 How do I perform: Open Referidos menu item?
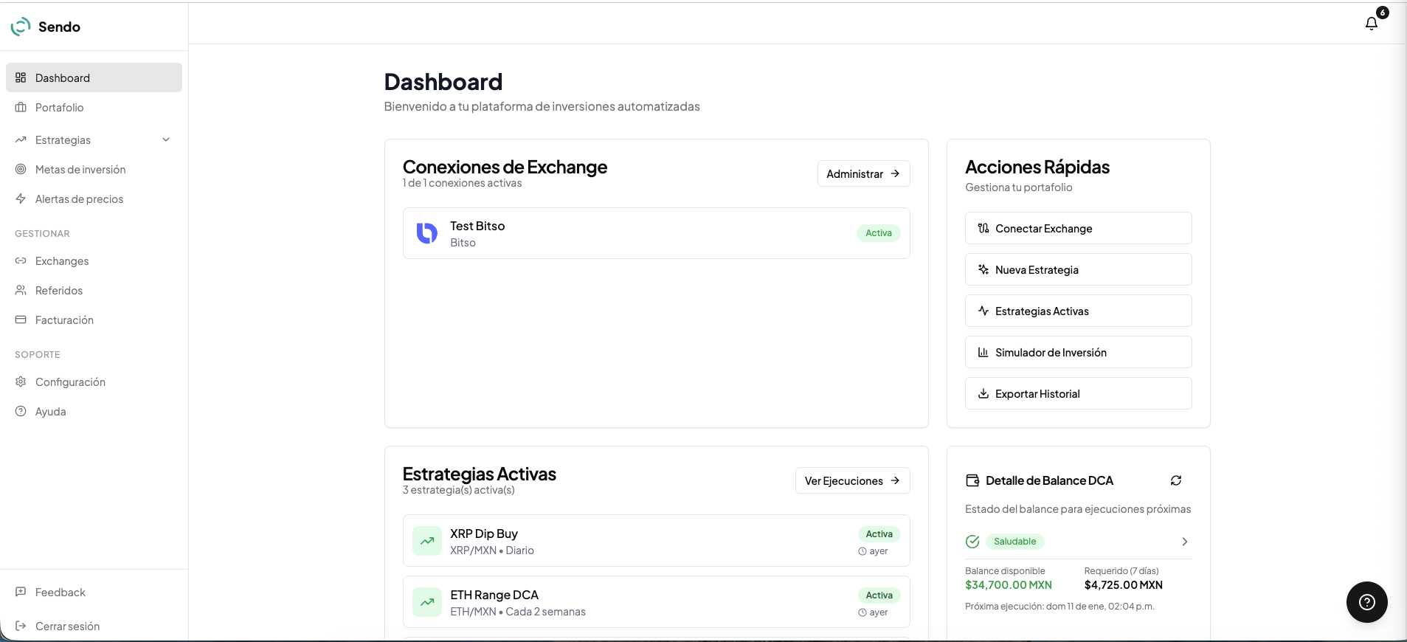tap(94, 290)
